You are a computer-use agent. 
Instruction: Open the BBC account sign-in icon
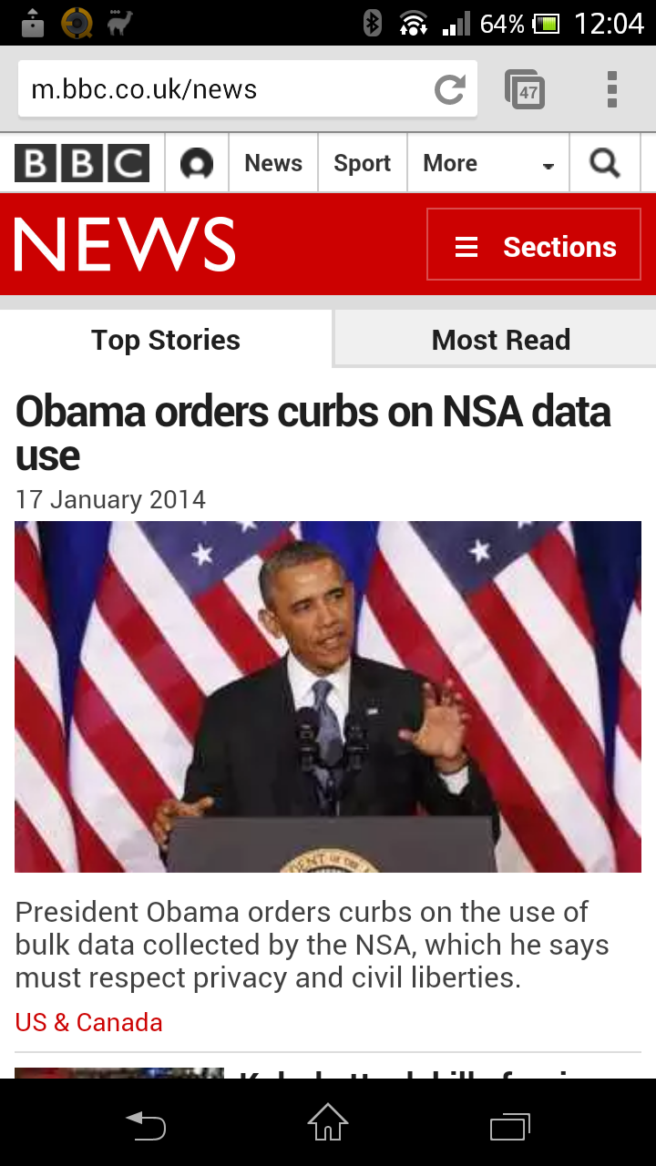click(197, 164)
